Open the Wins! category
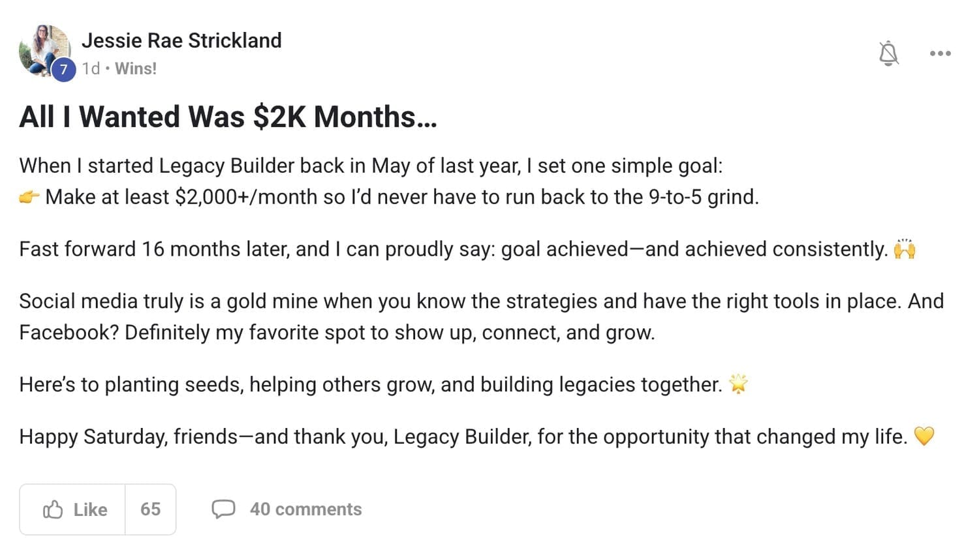979x546 pixels. tap(136, 68)
